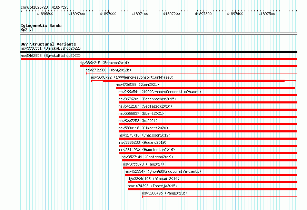The height and width of the screenshot is (210, 307).
Task: Select the nsv4523347 red bar
Action: pyautogui.click(x=211, y=175)
